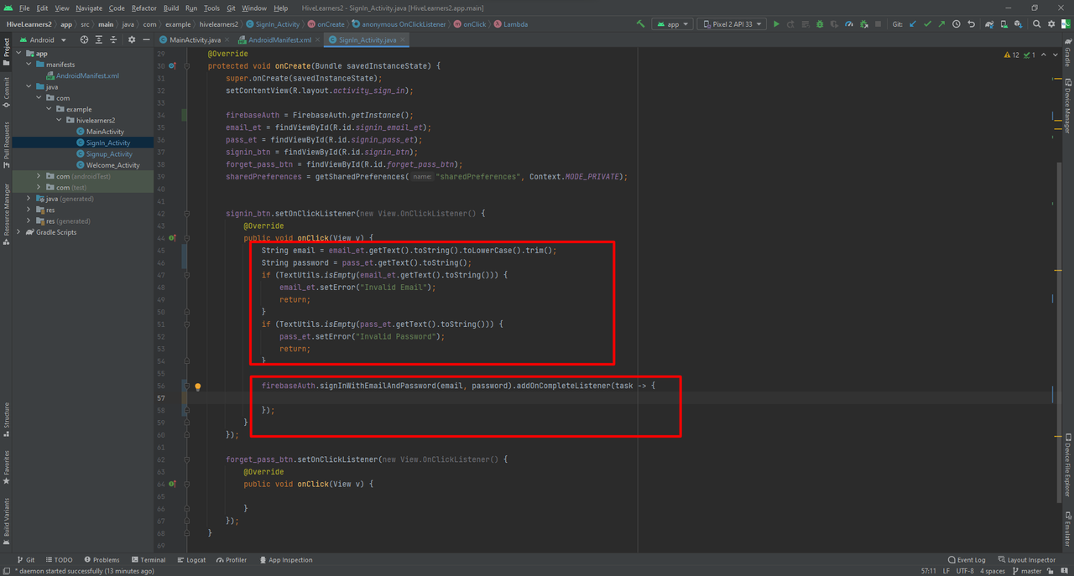Open the Pixel 2 API 33 device dropdown
This screenshot has width=1074, height=576.
tap(732, 24)
